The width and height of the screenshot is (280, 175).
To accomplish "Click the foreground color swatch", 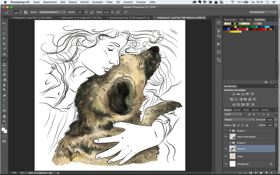I will 3,130.
